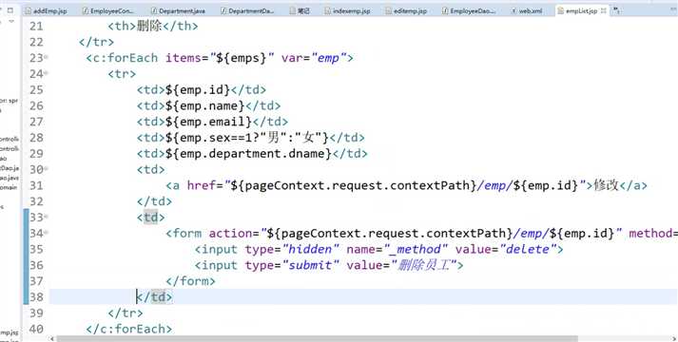Click the closing </tr> tag on line 22
Viewport: 678px width, 342px height.
[x=96, y=42]
